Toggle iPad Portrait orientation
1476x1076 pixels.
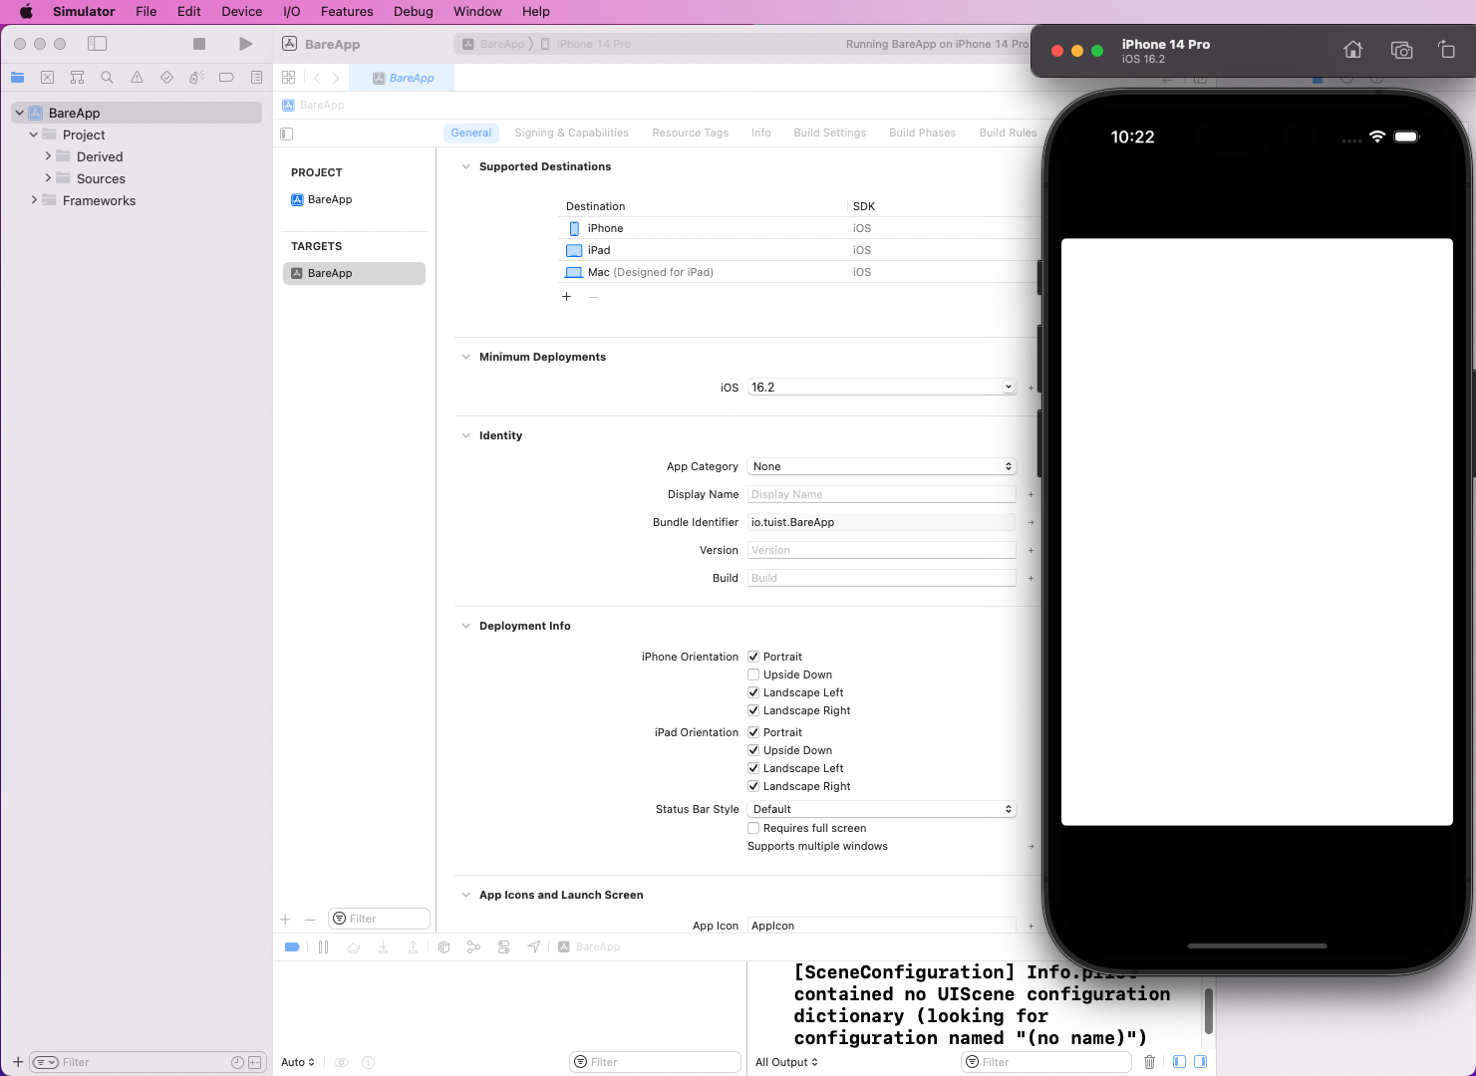coord(753,732)
